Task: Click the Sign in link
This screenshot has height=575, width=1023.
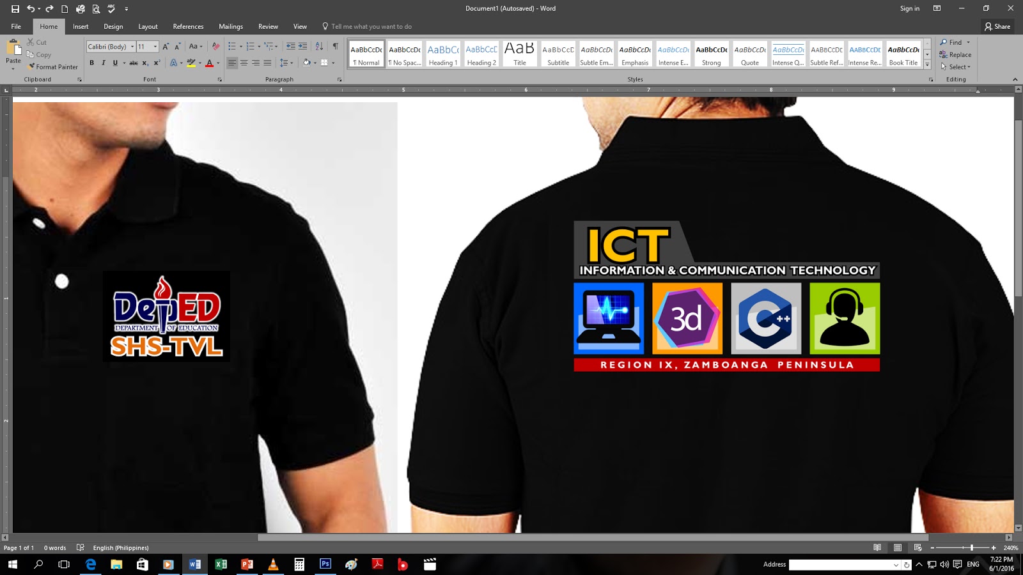Action: (x=909, y=8)
